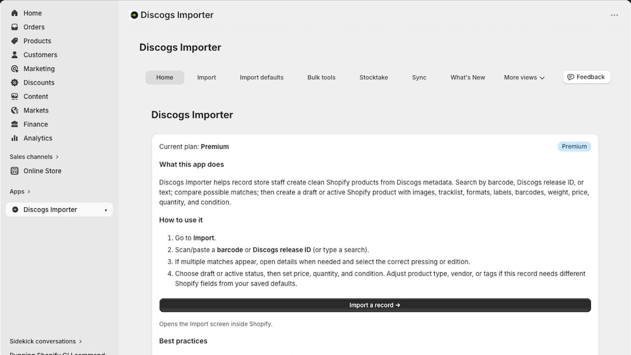Click the Marketing target icon
The height and width of the screenshot is (355, 631).
15,69
